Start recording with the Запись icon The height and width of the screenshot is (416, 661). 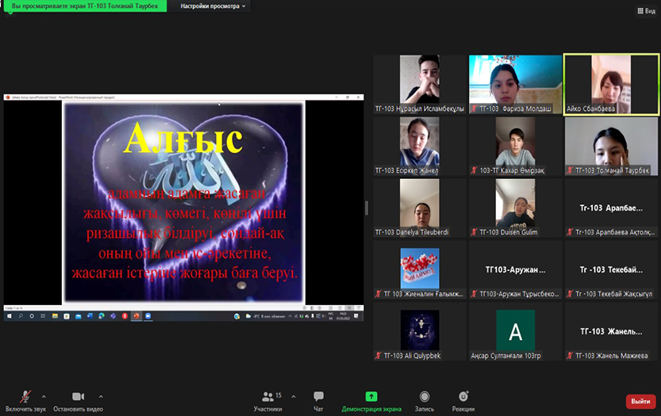425,396
